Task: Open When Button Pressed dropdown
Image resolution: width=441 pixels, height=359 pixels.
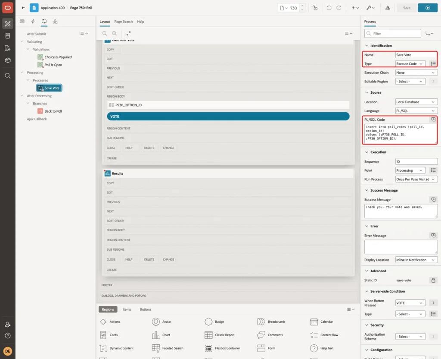Action: point(410,303)
